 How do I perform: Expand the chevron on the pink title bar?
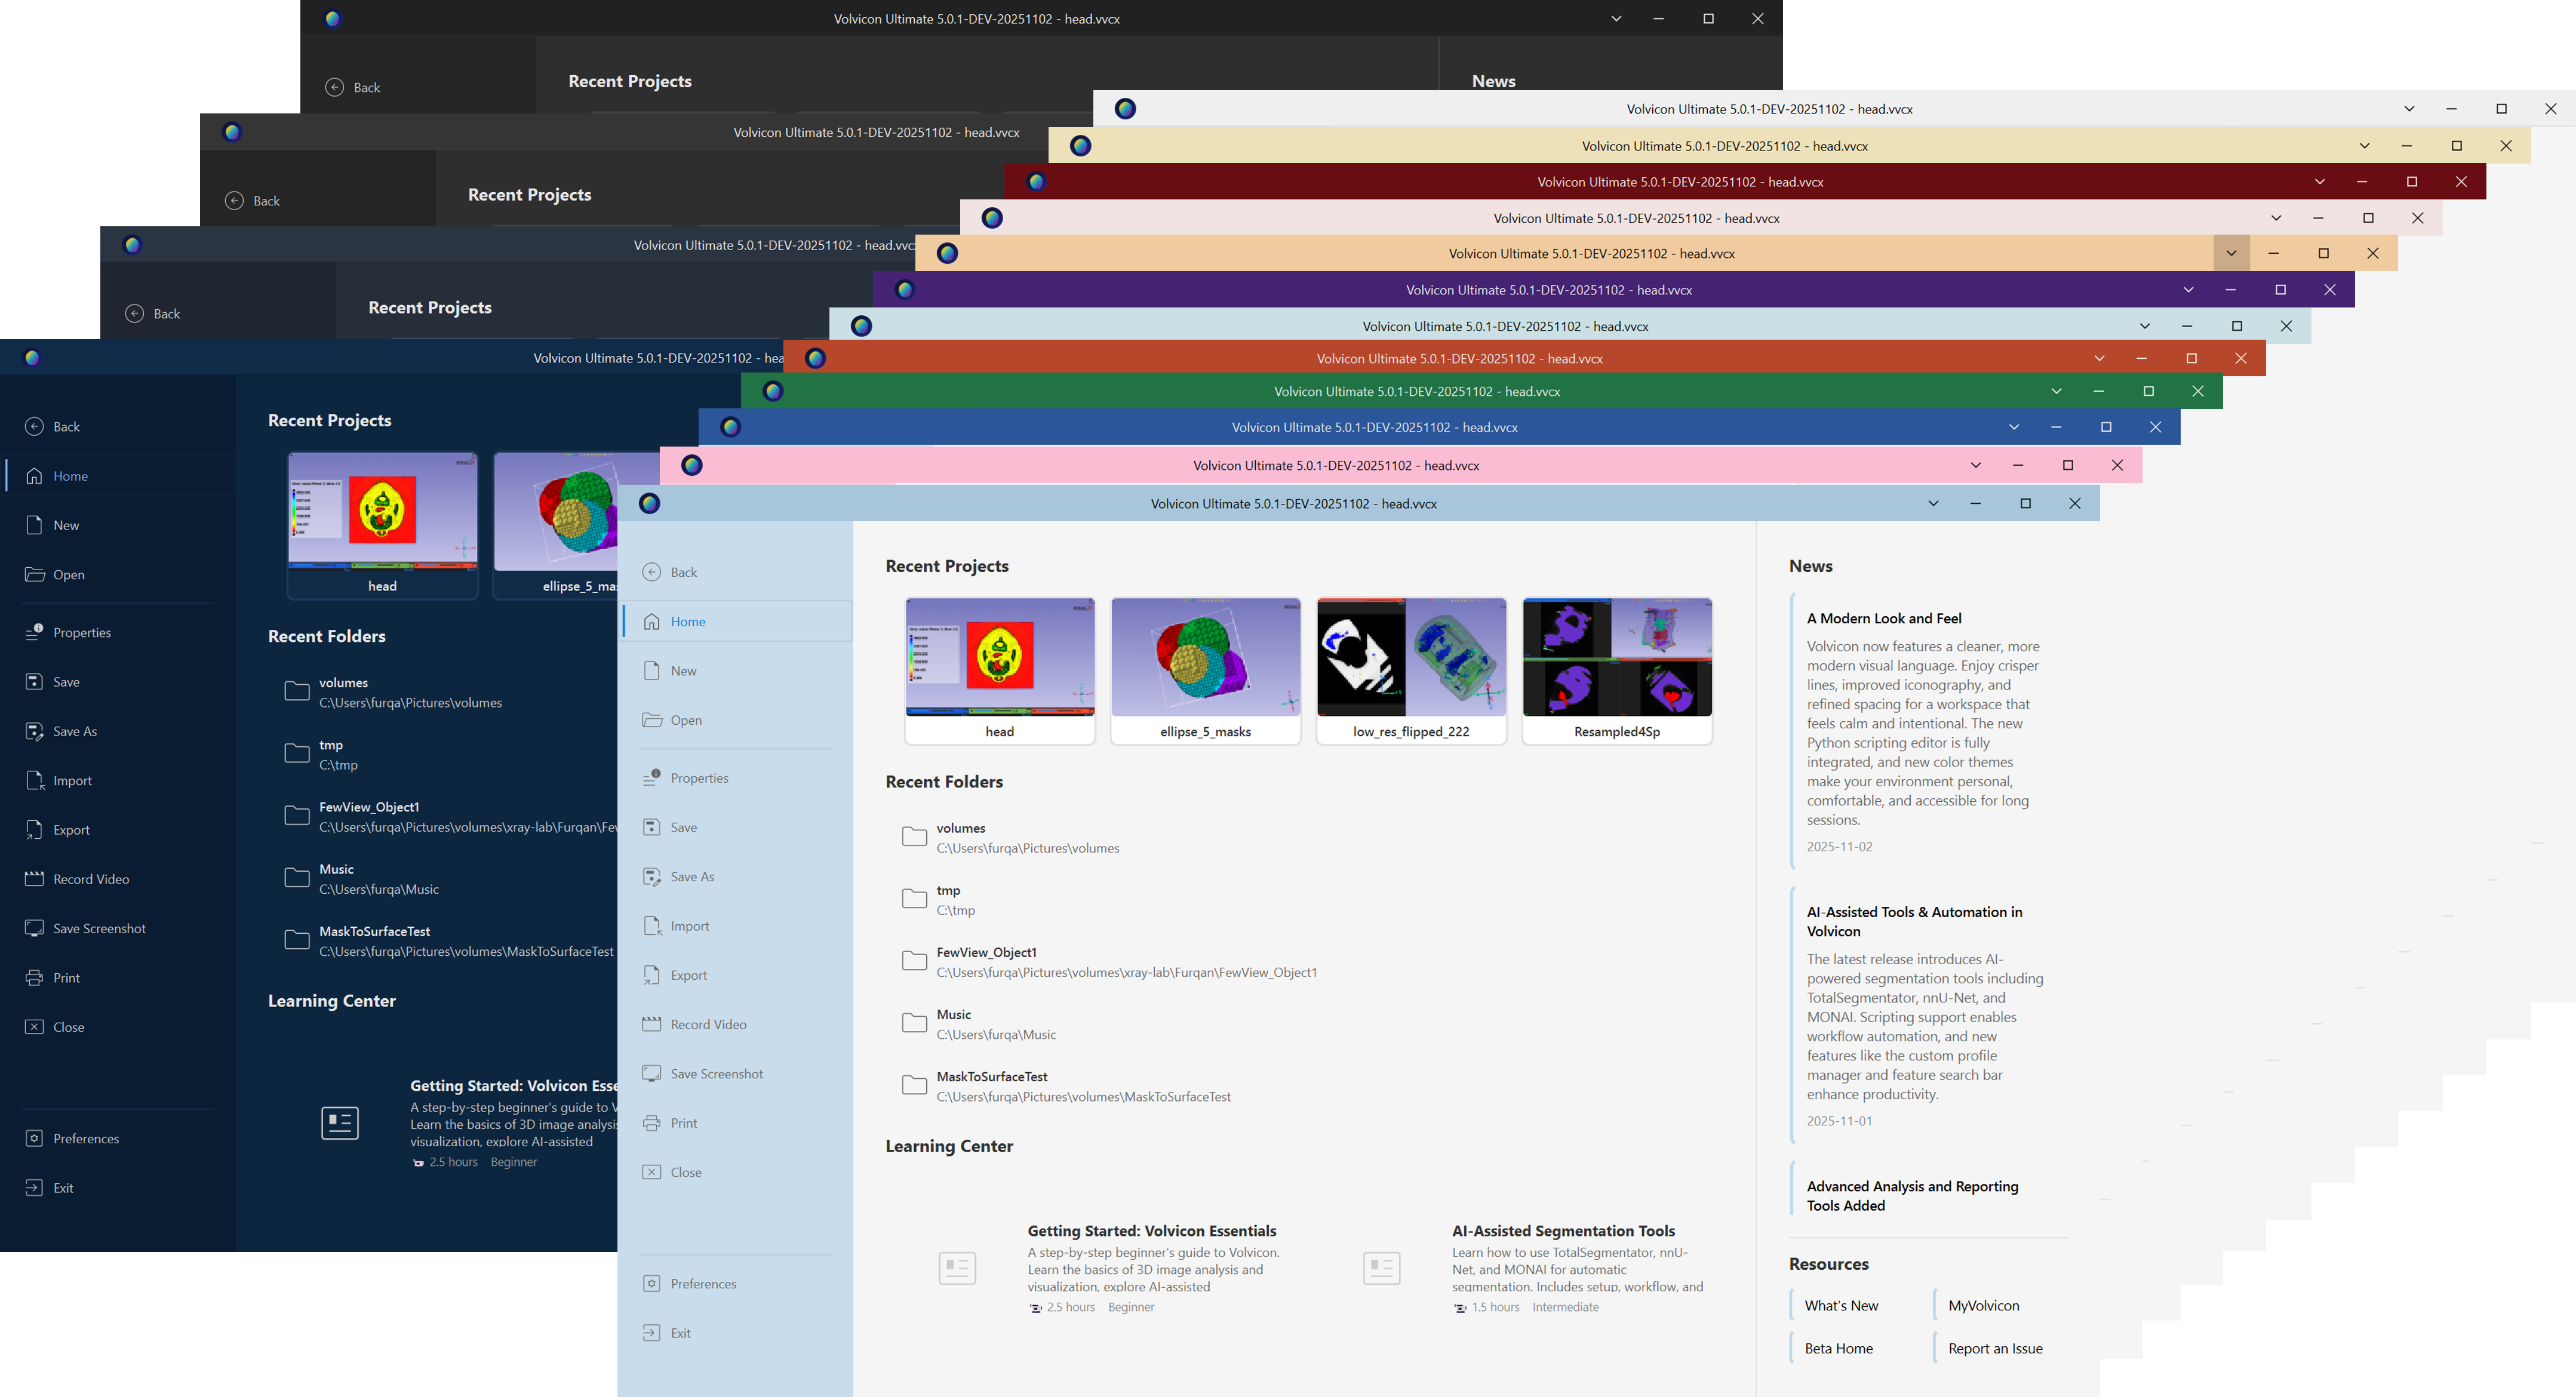1975,465
